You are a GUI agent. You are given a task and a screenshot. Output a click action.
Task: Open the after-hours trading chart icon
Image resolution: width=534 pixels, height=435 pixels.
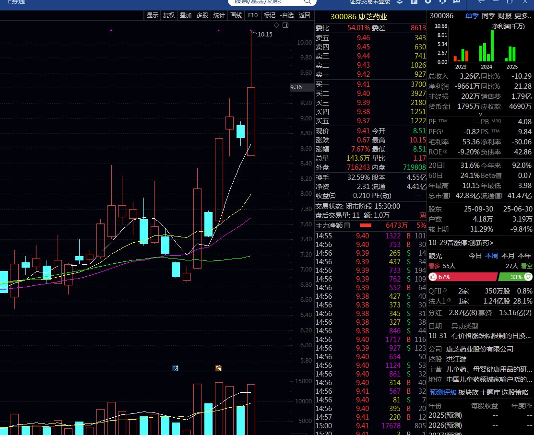click(x=422, y=215)
